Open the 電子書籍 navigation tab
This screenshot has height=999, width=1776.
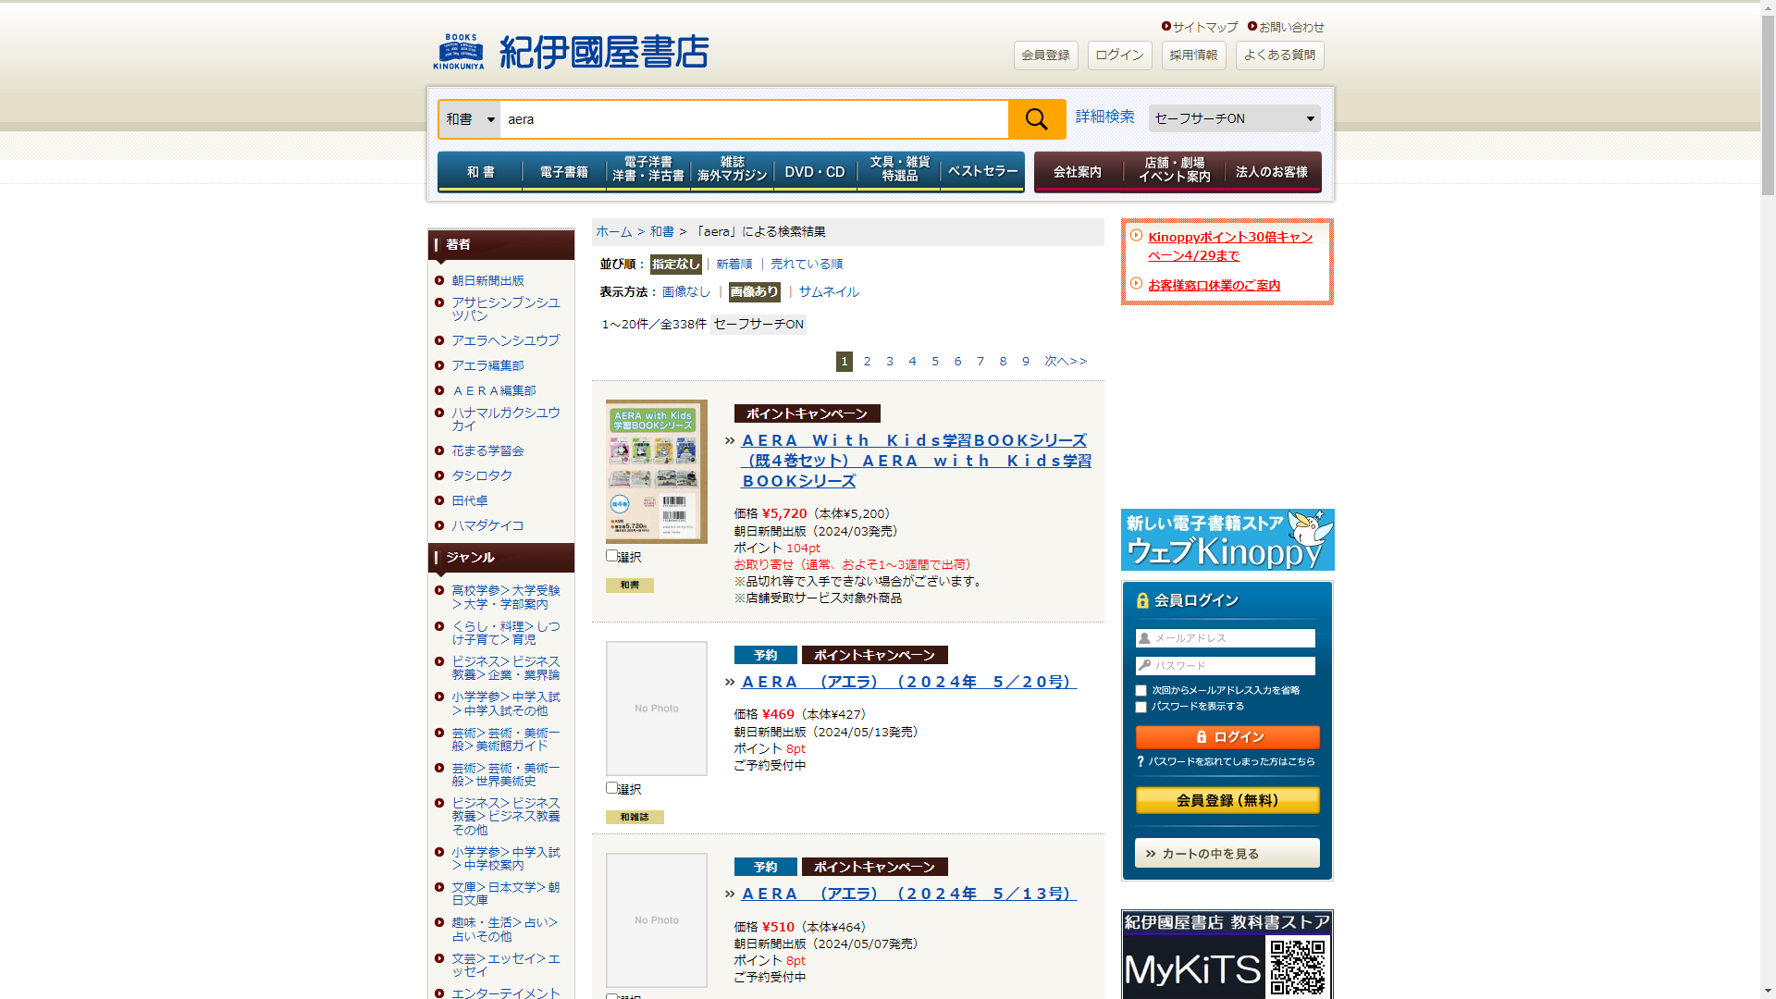563,172
